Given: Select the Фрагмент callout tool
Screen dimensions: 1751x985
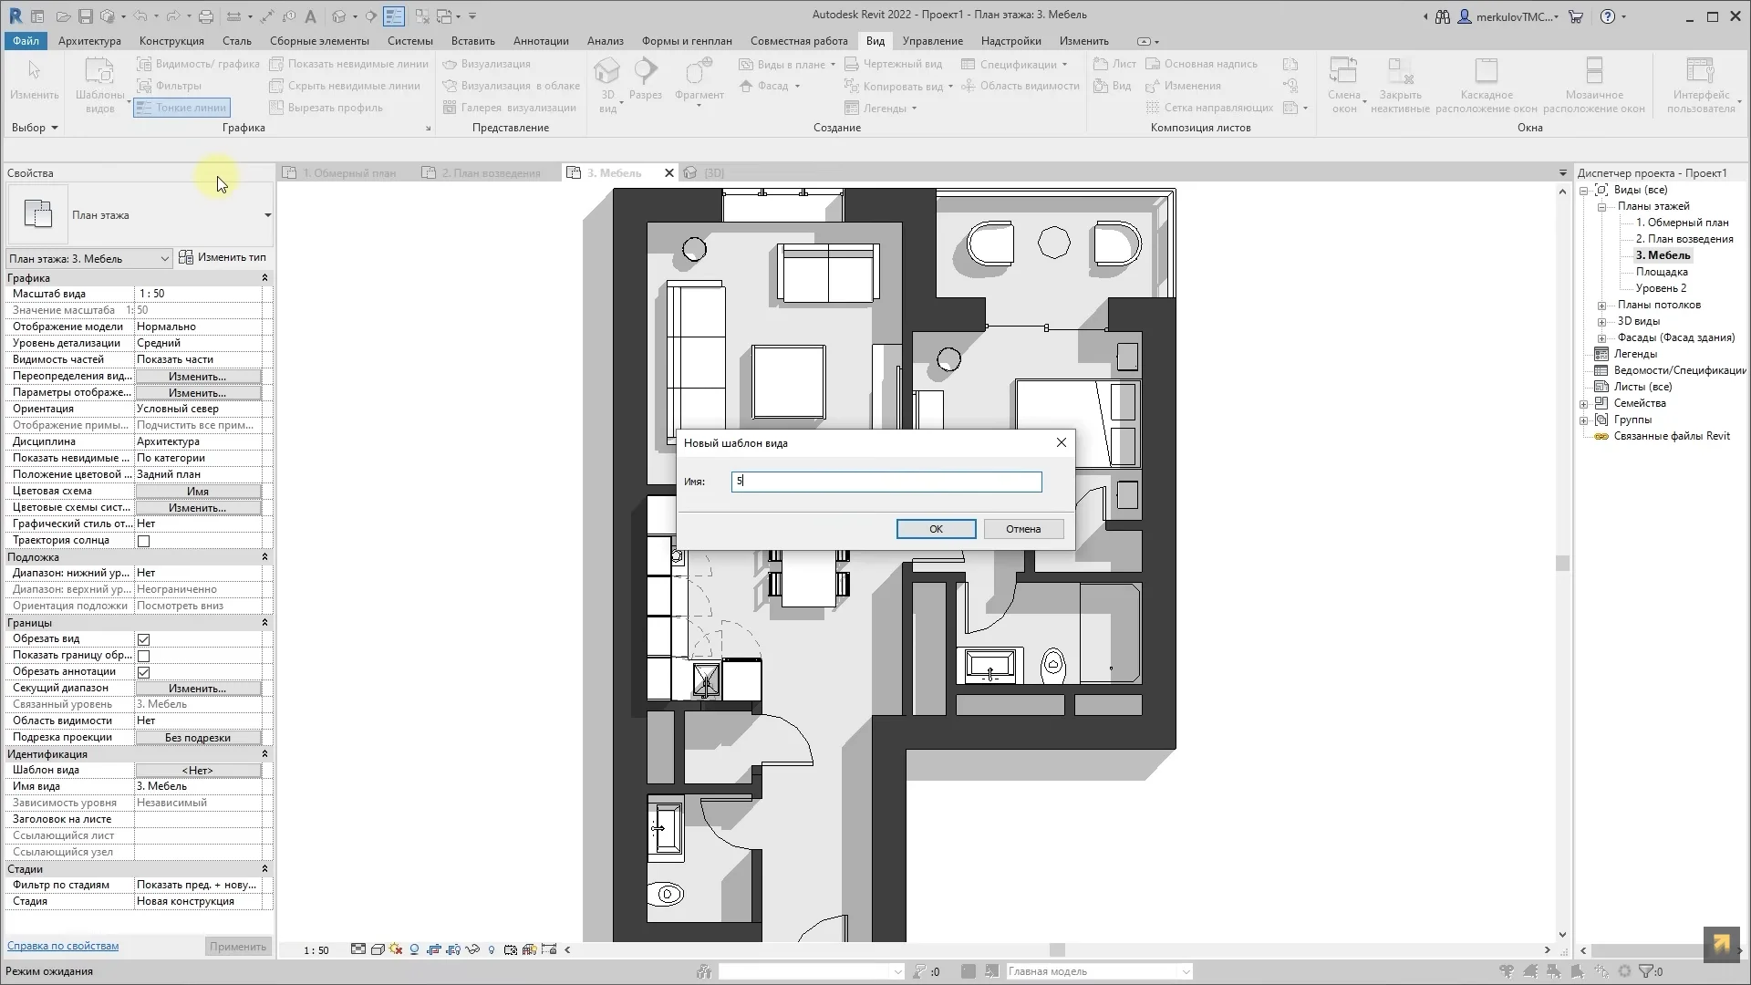Looking at the screenshot, I should coord(699,82).
